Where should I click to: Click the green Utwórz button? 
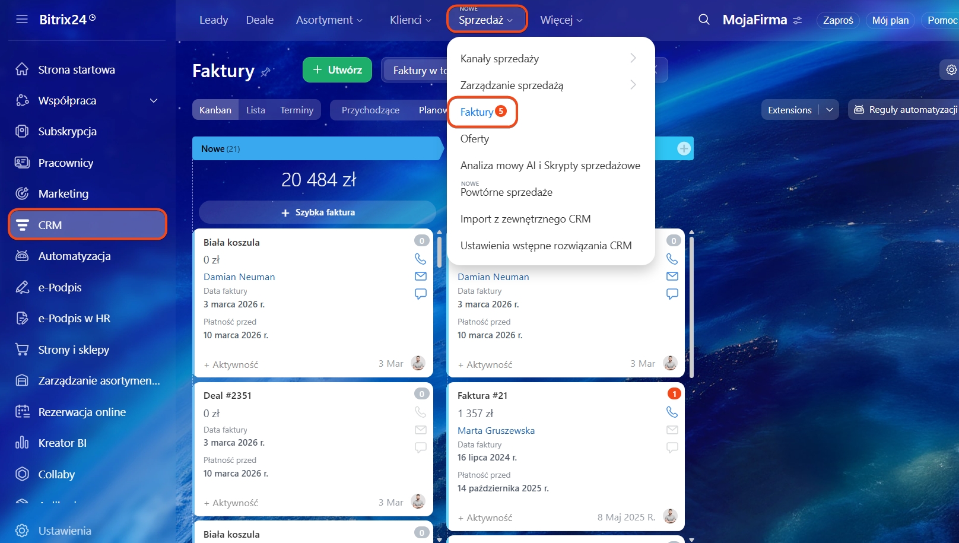coord(337,70)
